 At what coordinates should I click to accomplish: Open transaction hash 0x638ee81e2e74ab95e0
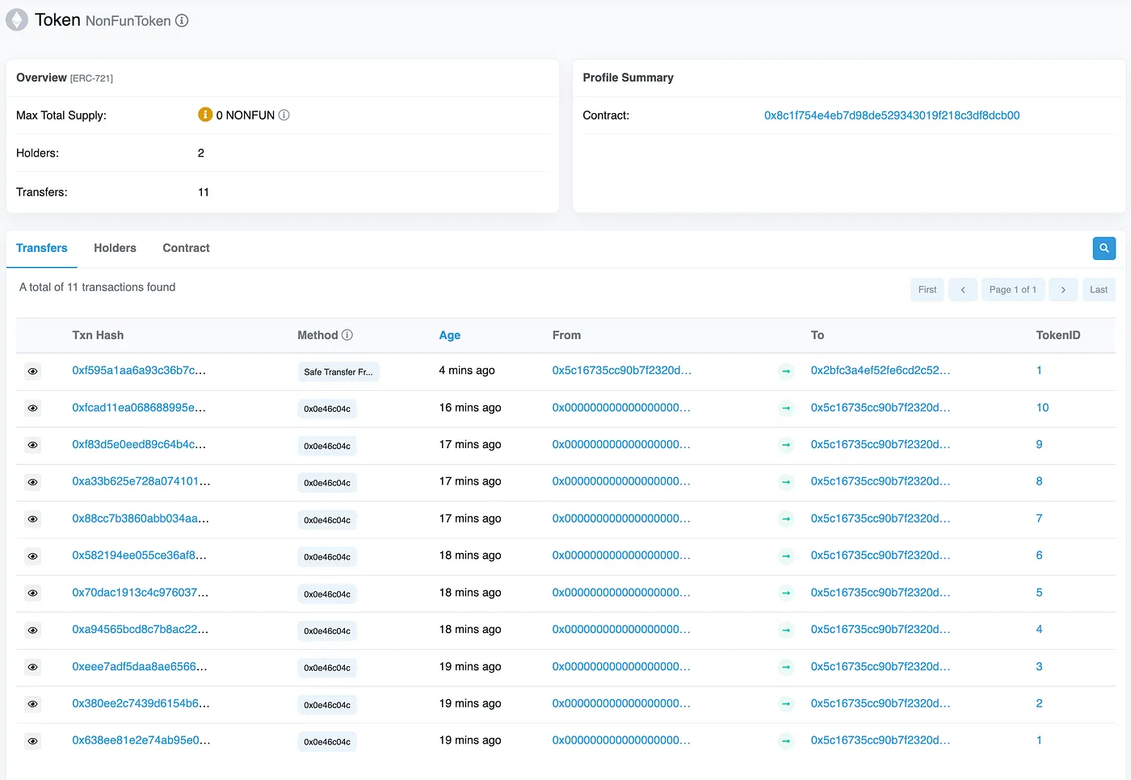pyautogui.click(x=141, y=740)
